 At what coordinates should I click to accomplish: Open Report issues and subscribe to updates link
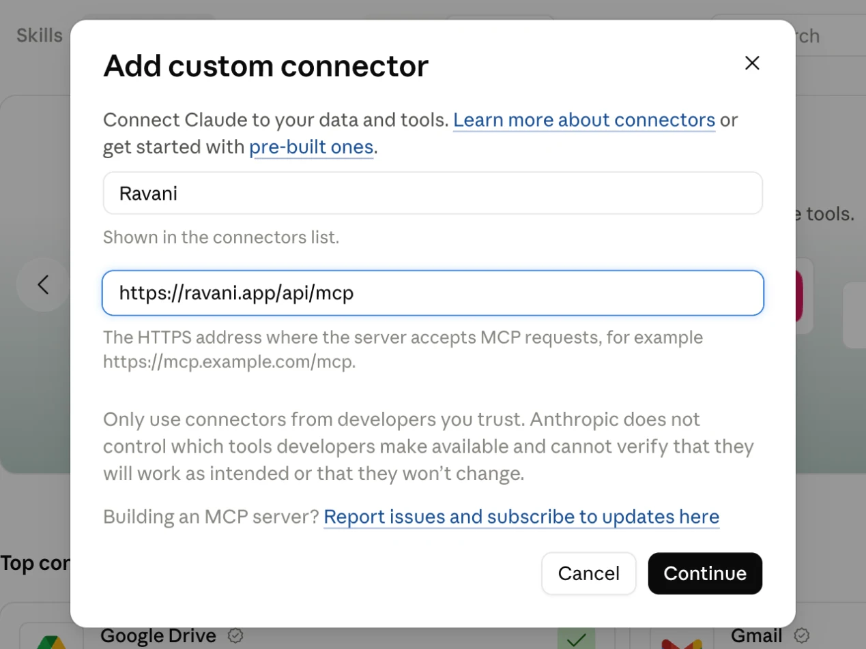pos(521,517)
